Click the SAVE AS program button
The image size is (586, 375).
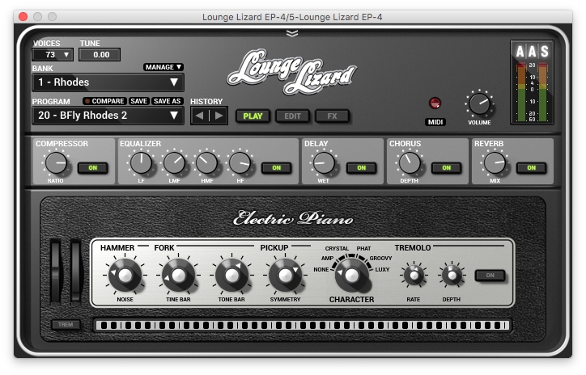point(167,101)
